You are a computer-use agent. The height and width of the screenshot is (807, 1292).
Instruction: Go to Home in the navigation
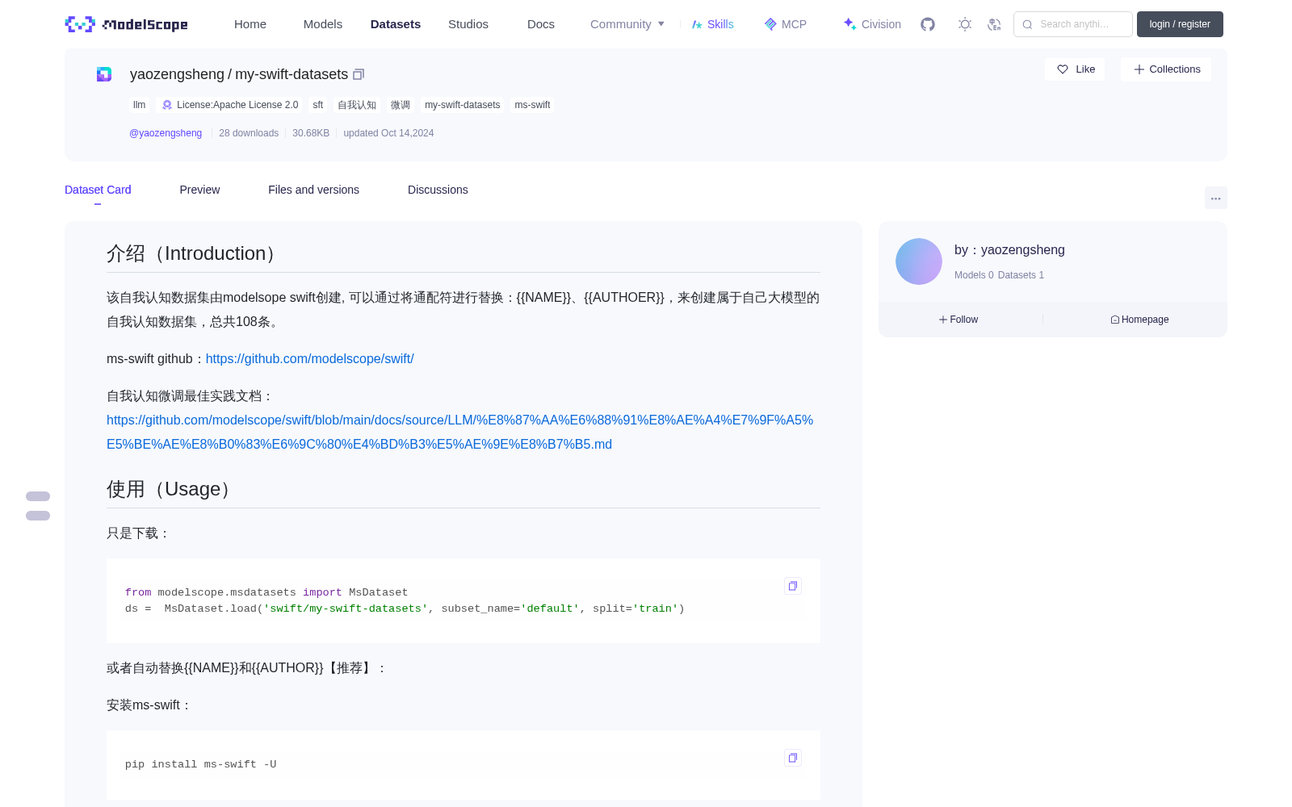click(250, 24)
